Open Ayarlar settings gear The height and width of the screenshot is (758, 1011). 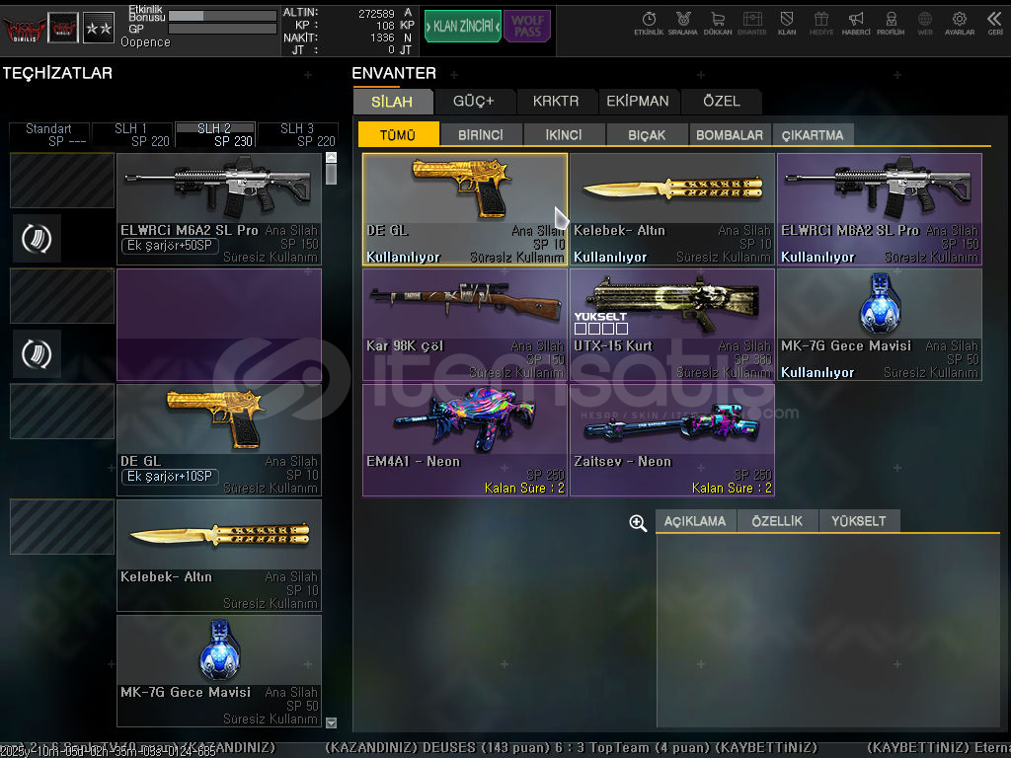[x=959, y=22]
